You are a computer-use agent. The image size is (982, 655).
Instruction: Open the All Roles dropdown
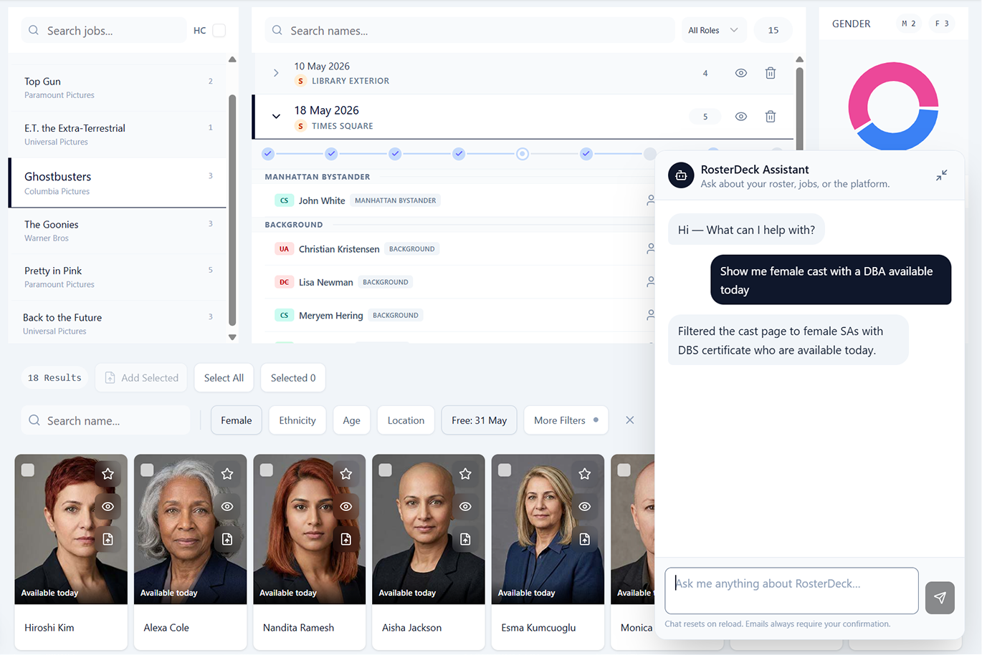pyautogui.click(x=713, y=30)
